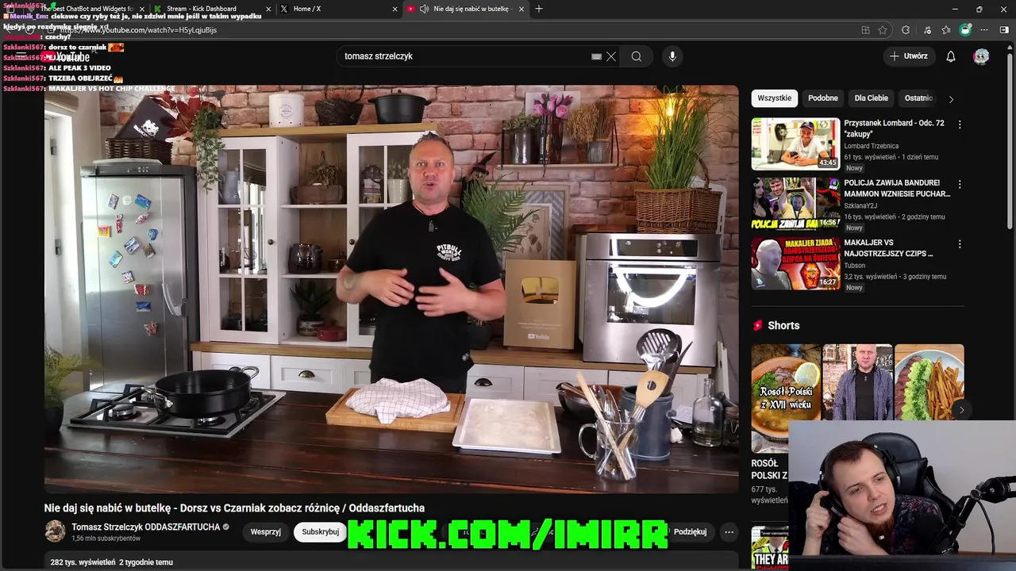Open YouTube notifications bell

pyautogui.click(x=950, y=56)
